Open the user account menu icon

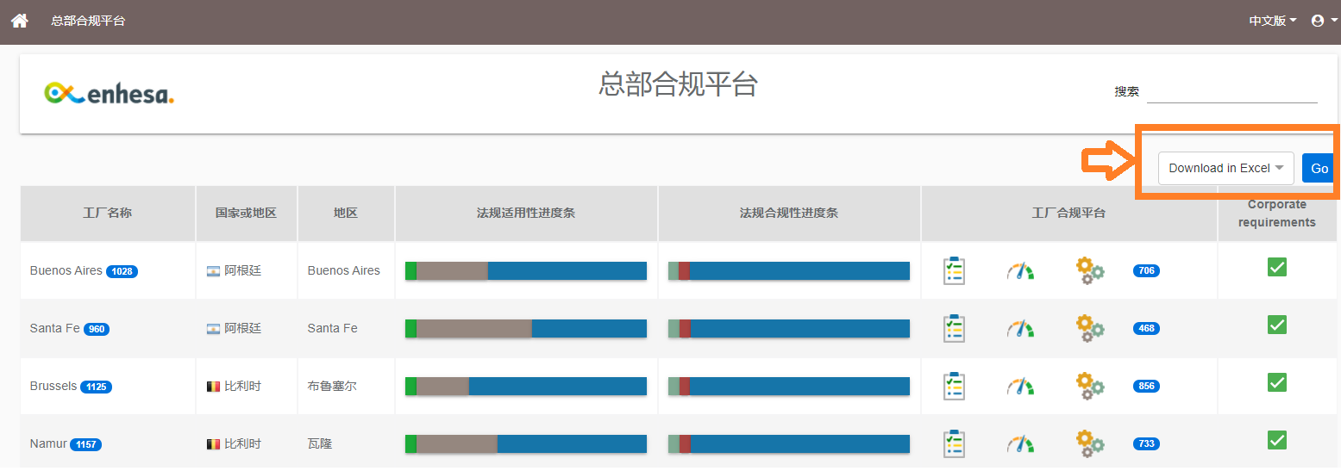pos(1324,21)
